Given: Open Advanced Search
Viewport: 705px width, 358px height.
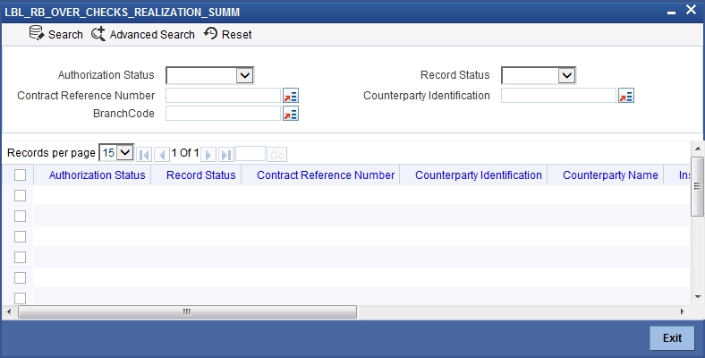Looking at the screenshot, I should pyautogui.click(x=143, y=34).
